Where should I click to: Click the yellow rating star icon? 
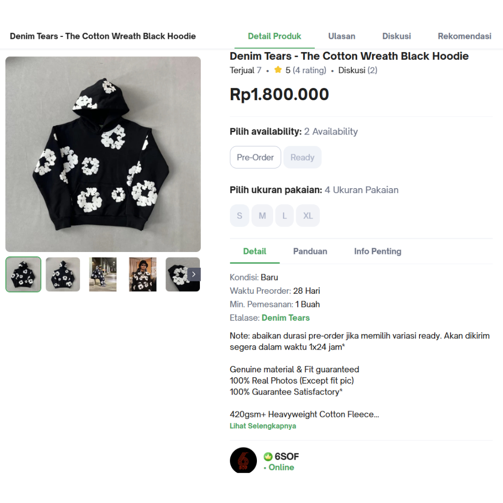coord(278,70)
